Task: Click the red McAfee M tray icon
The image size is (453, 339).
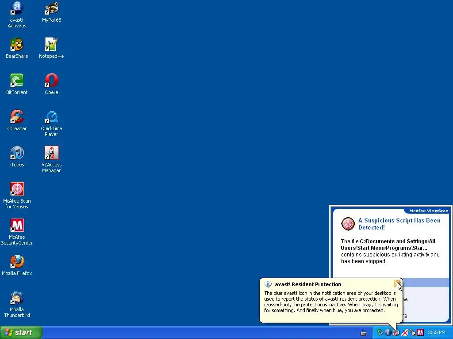Action: 420,333
